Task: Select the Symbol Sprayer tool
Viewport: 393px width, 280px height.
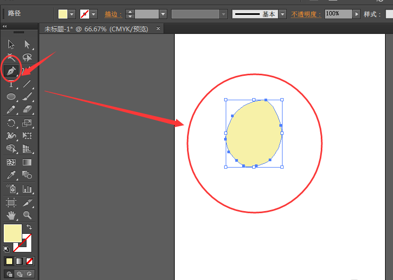Action: click(x=11, y=189)
